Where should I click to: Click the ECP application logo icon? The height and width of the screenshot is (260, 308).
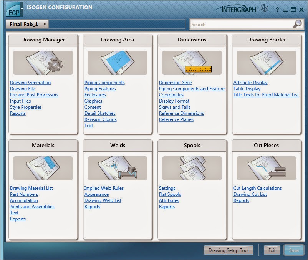point(13,10)
